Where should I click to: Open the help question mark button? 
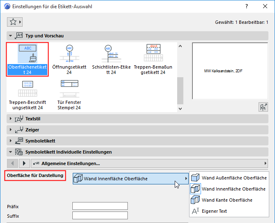click(247, 6)
